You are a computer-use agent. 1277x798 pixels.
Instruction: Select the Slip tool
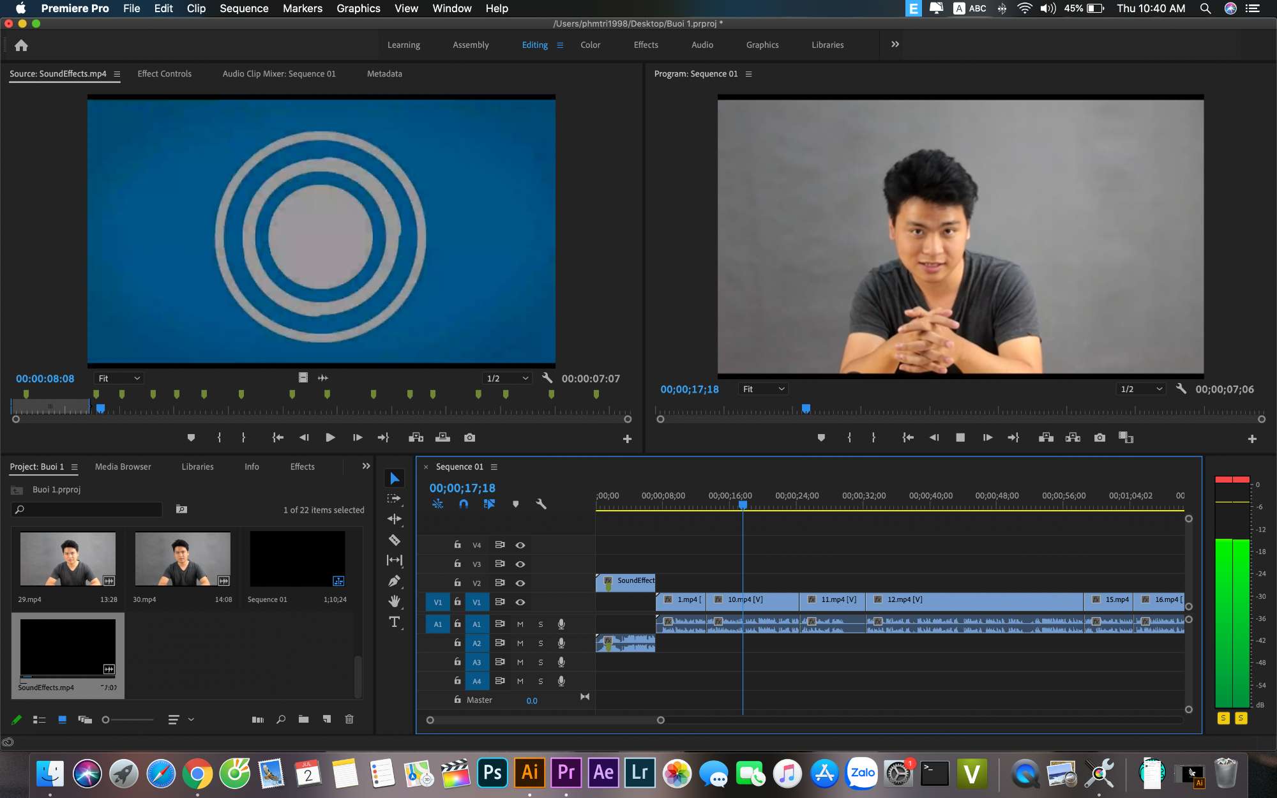[395, 561]
